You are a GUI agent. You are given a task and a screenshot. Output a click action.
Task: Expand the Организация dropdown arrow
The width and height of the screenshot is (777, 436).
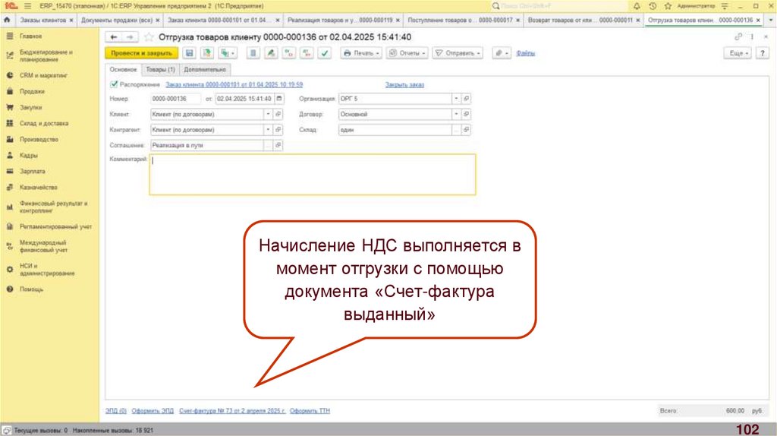pyautogui.click(x=456, y=99)
